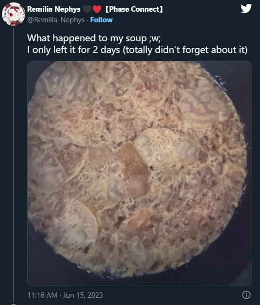This screenshot has height=305, width=260.
Task: Click the 【Phase Connect】 tag in name
Action: coord(134,9)
